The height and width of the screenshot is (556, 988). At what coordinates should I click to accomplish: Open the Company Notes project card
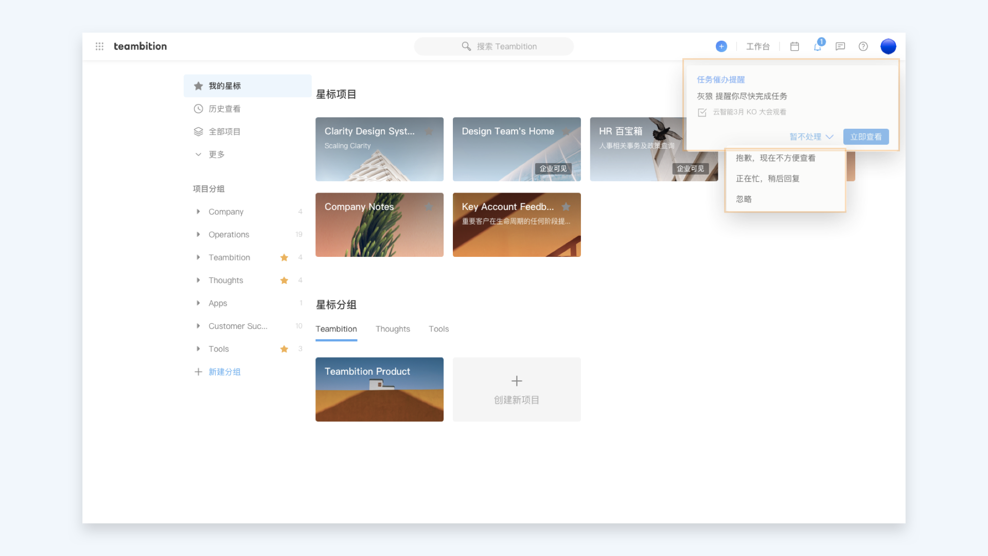click(379, 225)
